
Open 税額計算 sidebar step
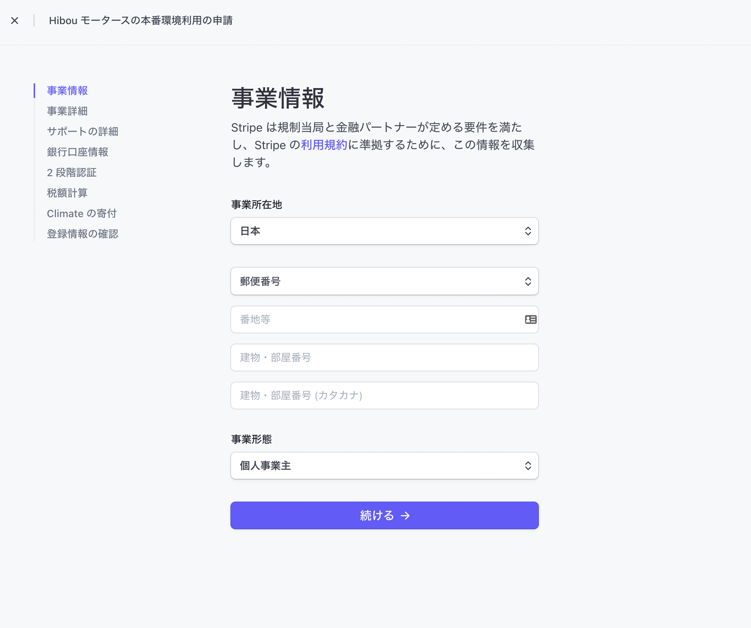click(x=67, y=193)
